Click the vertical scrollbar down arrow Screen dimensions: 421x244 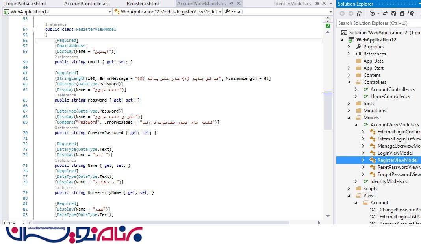(x=328, y=216)
